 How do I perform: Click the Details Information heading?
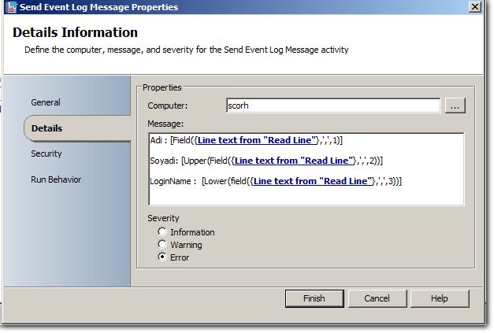pos(76,32)
